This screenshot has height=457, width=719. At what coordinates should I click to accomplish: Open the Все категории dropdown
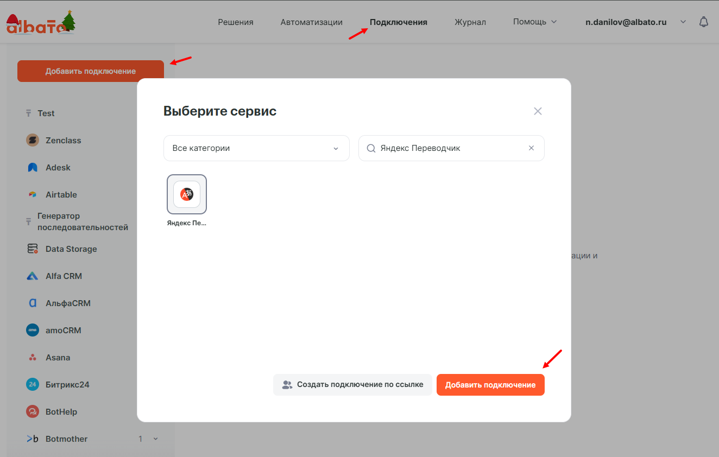256,148
